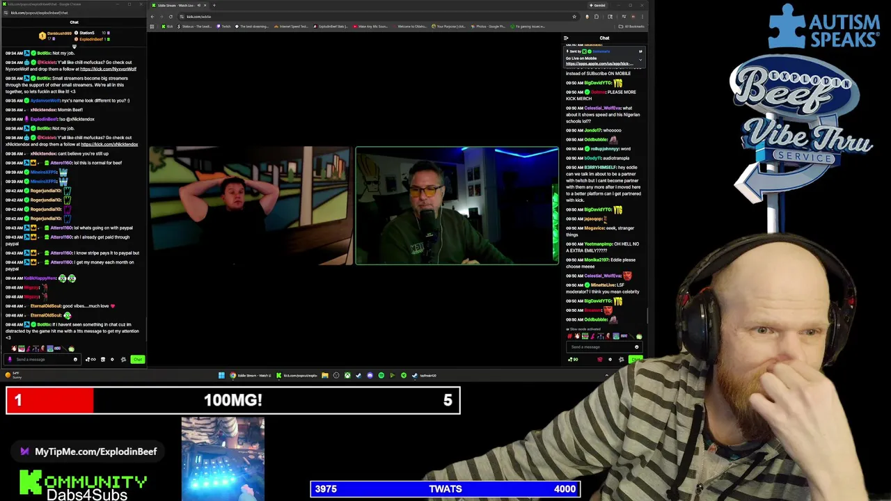Go back in the main browser
891x501 pixels.
tap(152, 17)
